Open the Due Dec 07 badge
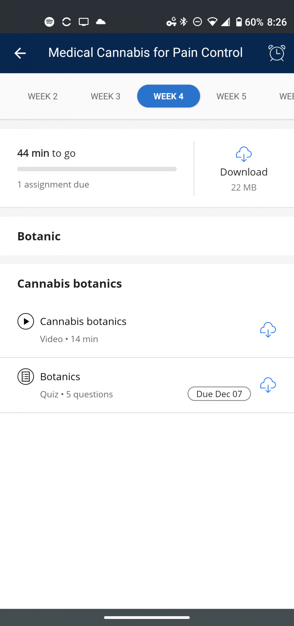The height and width of the screenshot is (626, 294). [x=219, y=394]
